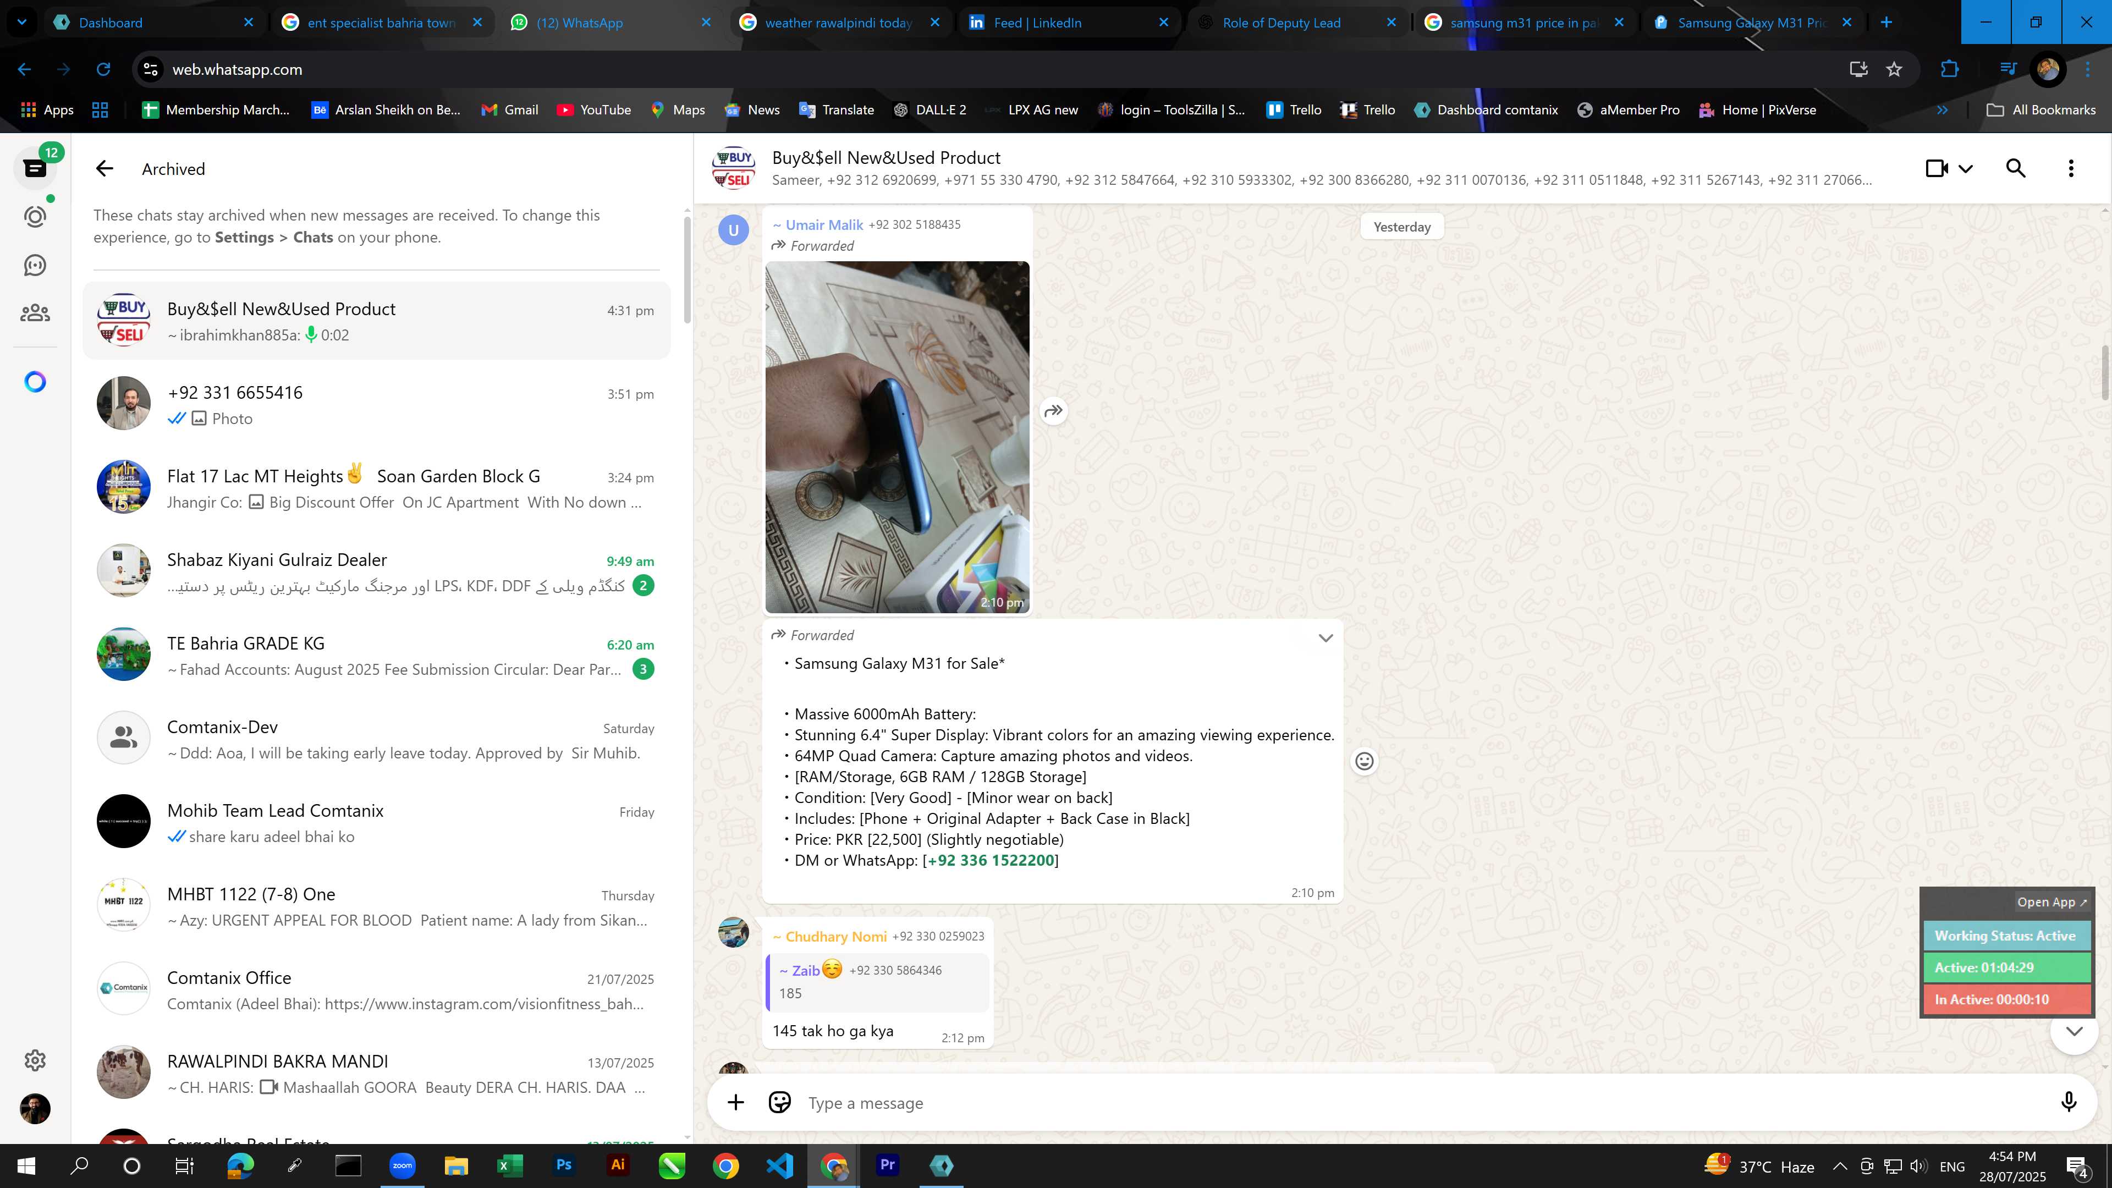
Task: Open Excel from taskbar
Action: coord(510,1165)
